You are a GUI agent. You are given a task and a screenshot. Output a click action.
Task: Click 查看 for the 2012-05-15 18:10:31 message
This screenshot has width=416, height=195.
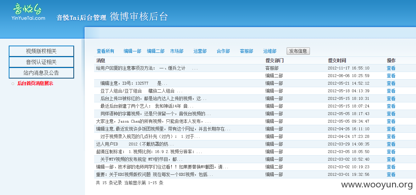(391, 98)
